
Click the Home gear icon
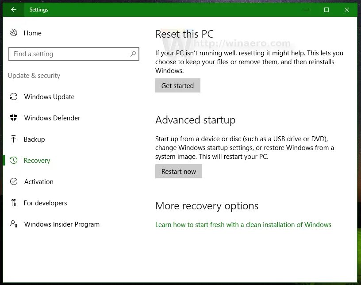[14, 33]
